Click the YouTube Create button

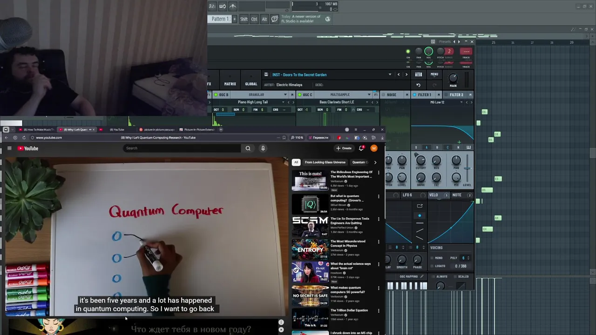[x=344, y=148]
